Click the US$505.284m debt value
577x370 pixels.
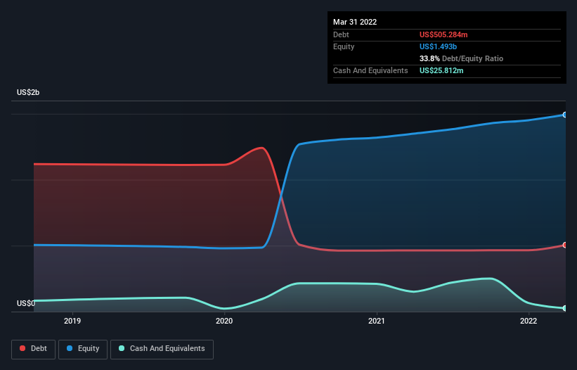point(443,34)
